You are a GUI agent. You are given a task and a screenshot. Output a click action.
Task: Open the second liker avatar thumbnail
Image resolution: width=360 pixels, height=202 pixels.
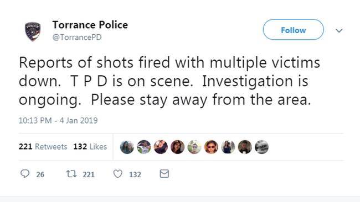[144, 147]
